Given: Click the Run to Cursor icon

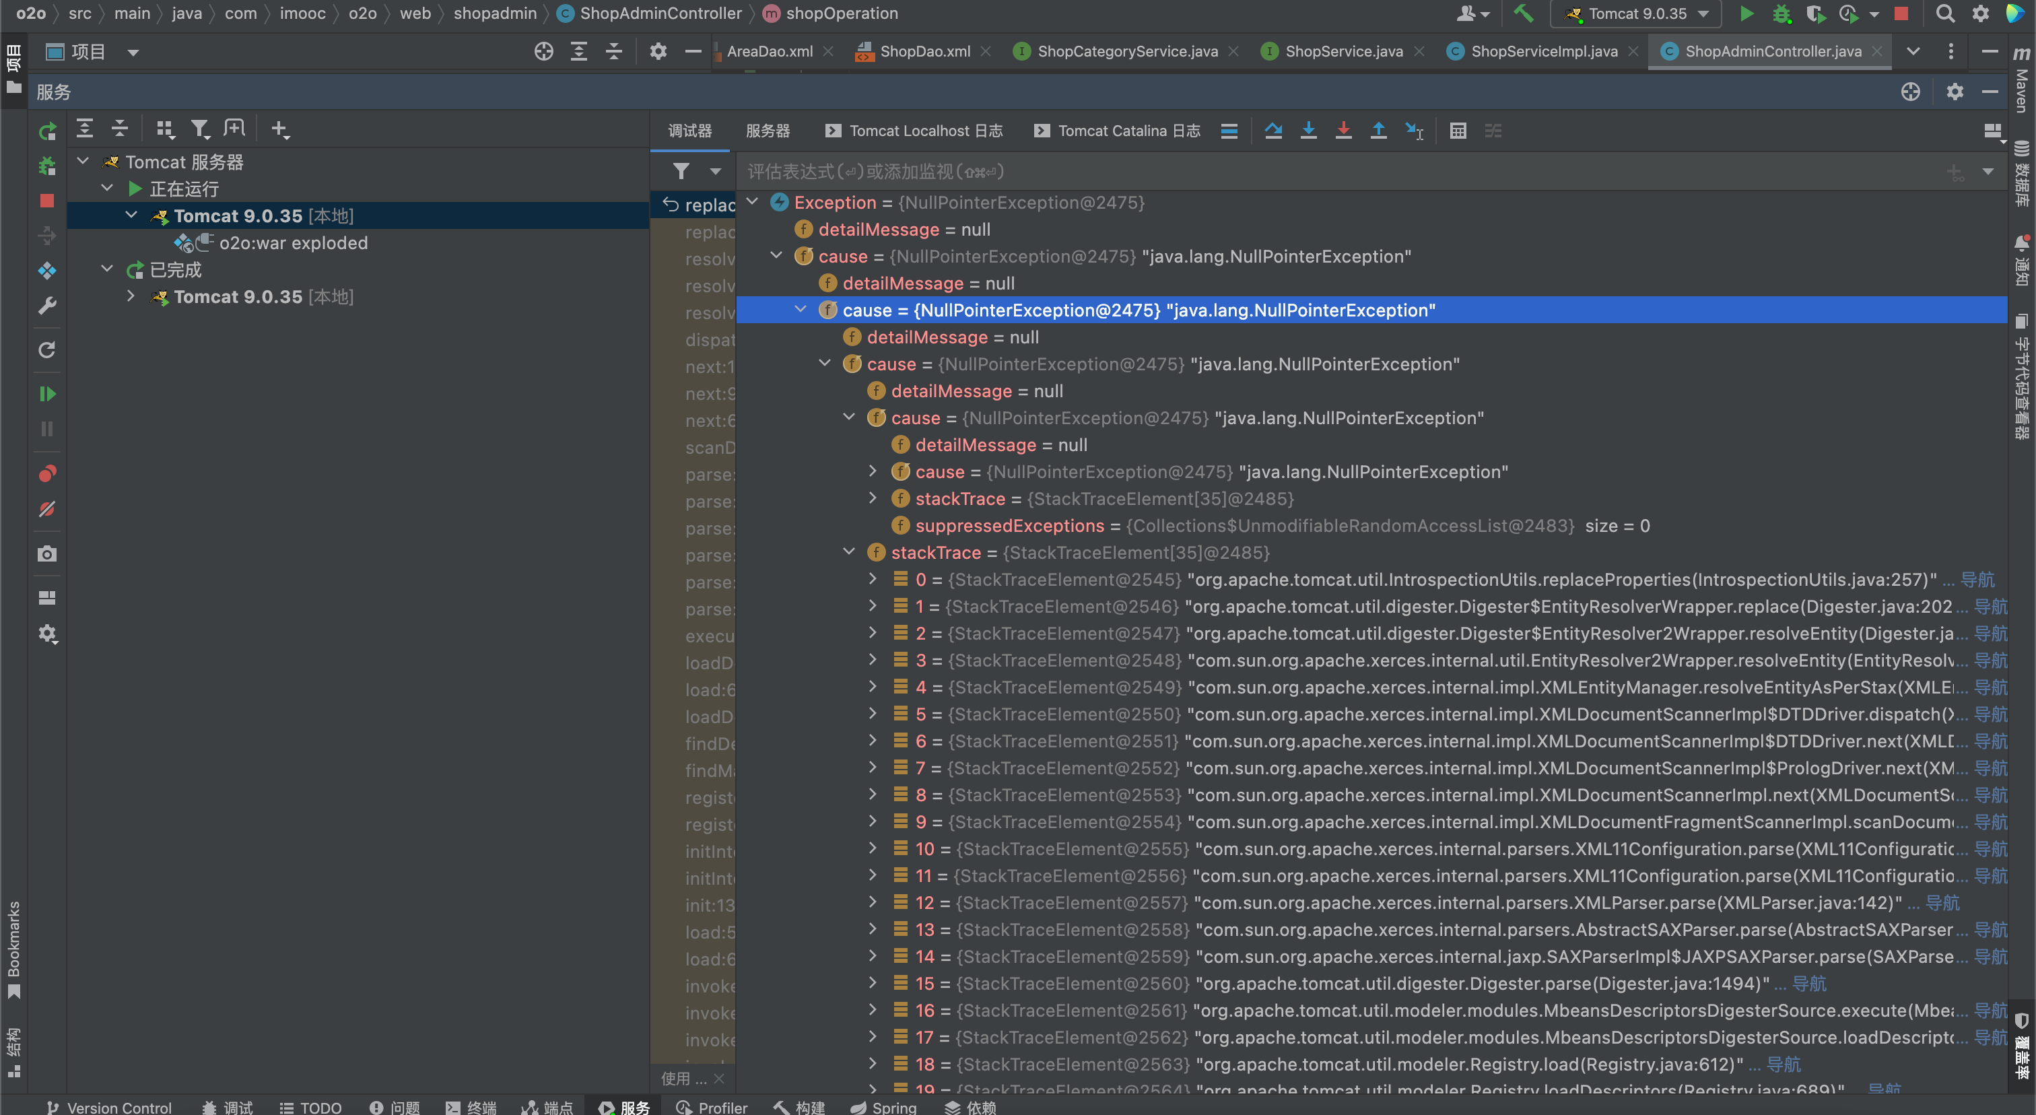Looking at the screenshot, I should tap(1414, 131).
